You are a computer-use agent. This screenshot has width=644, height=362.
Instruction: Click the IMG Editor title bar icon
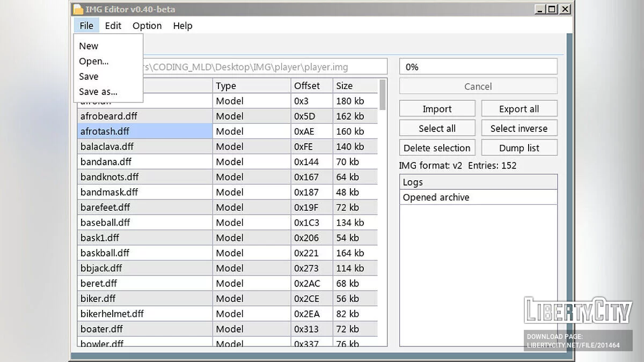(x=78, y=9)
